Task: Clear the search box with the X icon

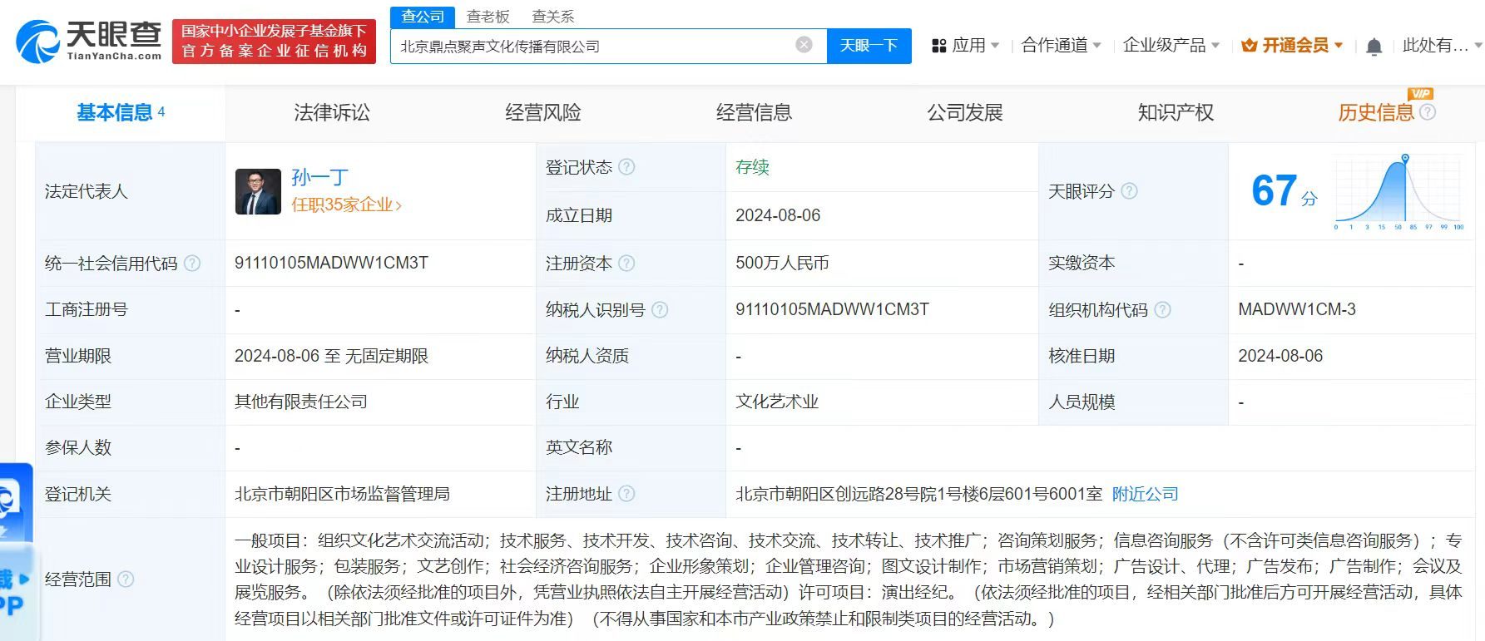Action: tap(804, 45)
